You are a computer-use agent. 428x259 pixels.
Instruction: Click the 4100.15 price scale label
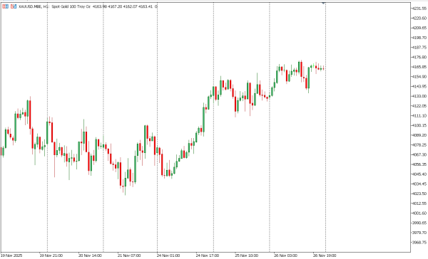[x=419, y=125]
